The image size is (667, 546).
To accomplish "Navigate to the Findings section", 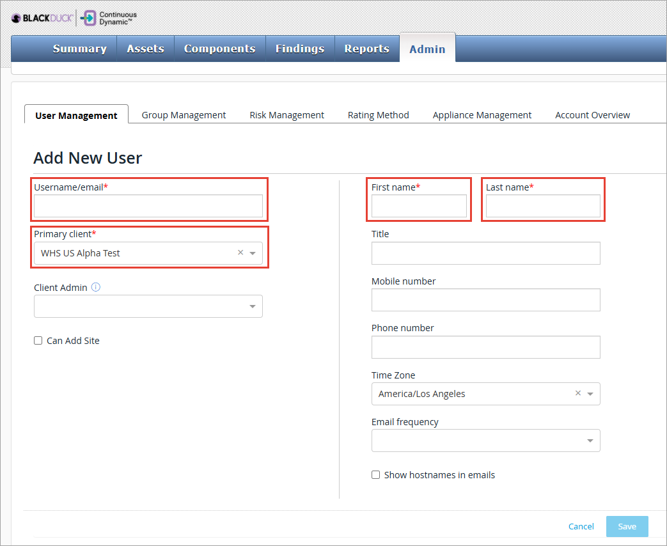I will [299, 48].
